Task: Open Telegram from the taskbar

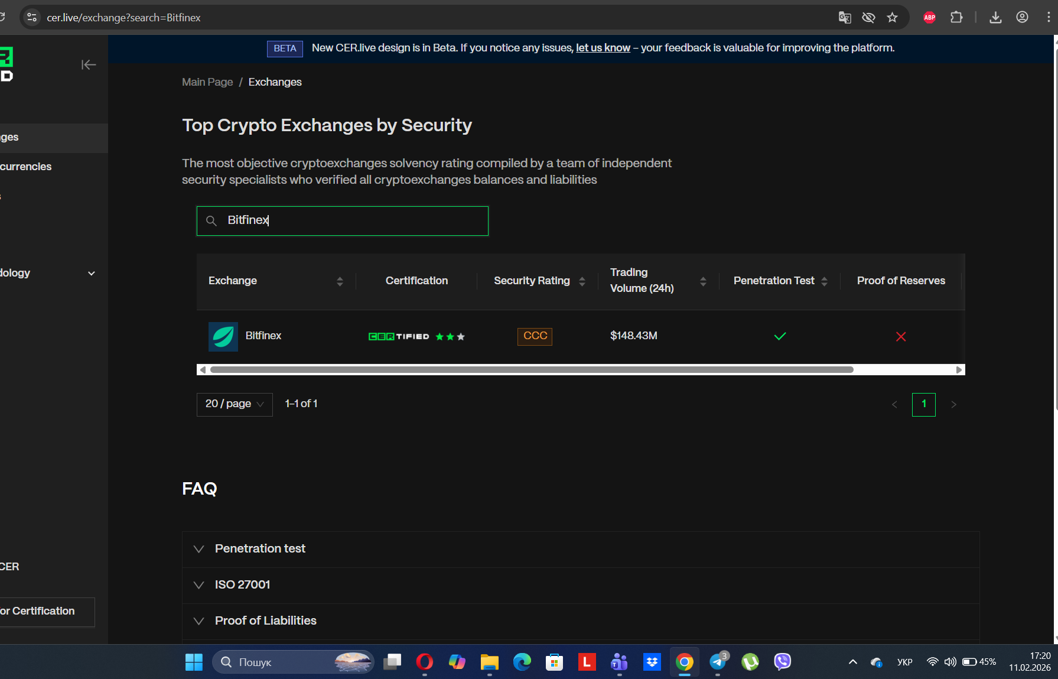Action: click(x=718, y=662)
